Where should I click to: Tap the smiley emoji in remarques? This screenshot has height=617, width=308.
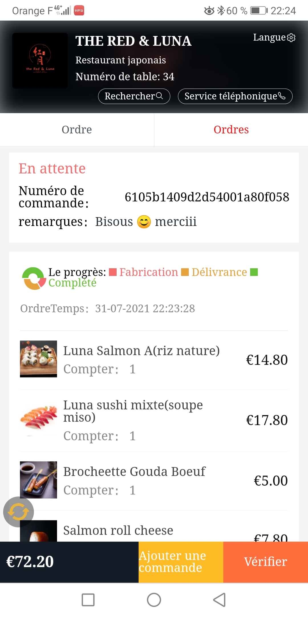pyautogui.click(x=144, y=222)
